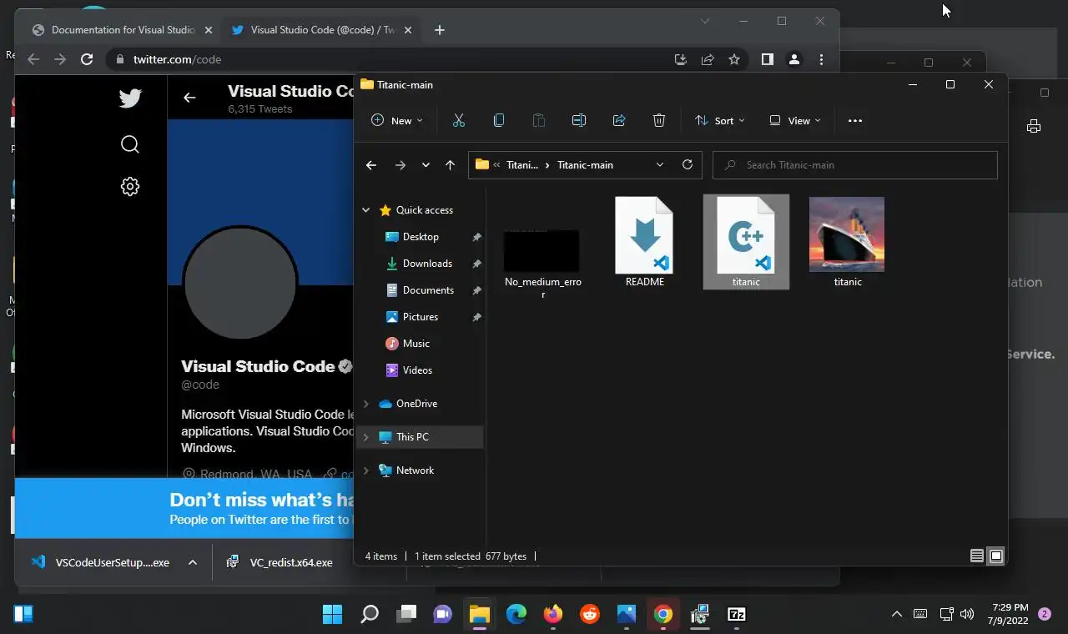Screen dimensions: 1068x634
Task: Click the Rename icon in Explorer toolbar
Action: (x=578, y=120)
